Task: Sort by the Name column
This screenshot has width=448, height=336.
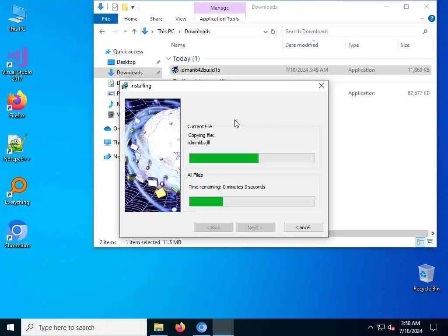Action: [178, 45]
